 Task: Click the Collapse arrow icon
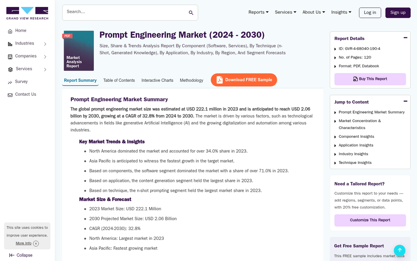(x=11, y=255)
